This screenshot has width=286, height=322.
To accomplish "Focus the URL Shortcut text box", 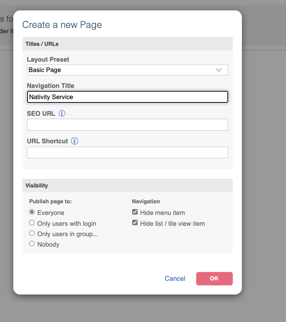I will pyautogui.click(x=127, y=152).
